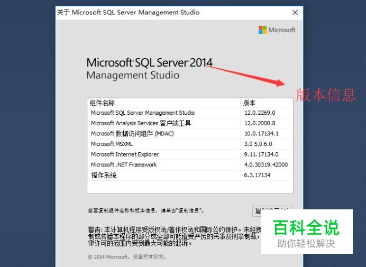Select the Microsoft Internet Explorer row
This screenshot has width=366, height=267.
coord(190,154)
